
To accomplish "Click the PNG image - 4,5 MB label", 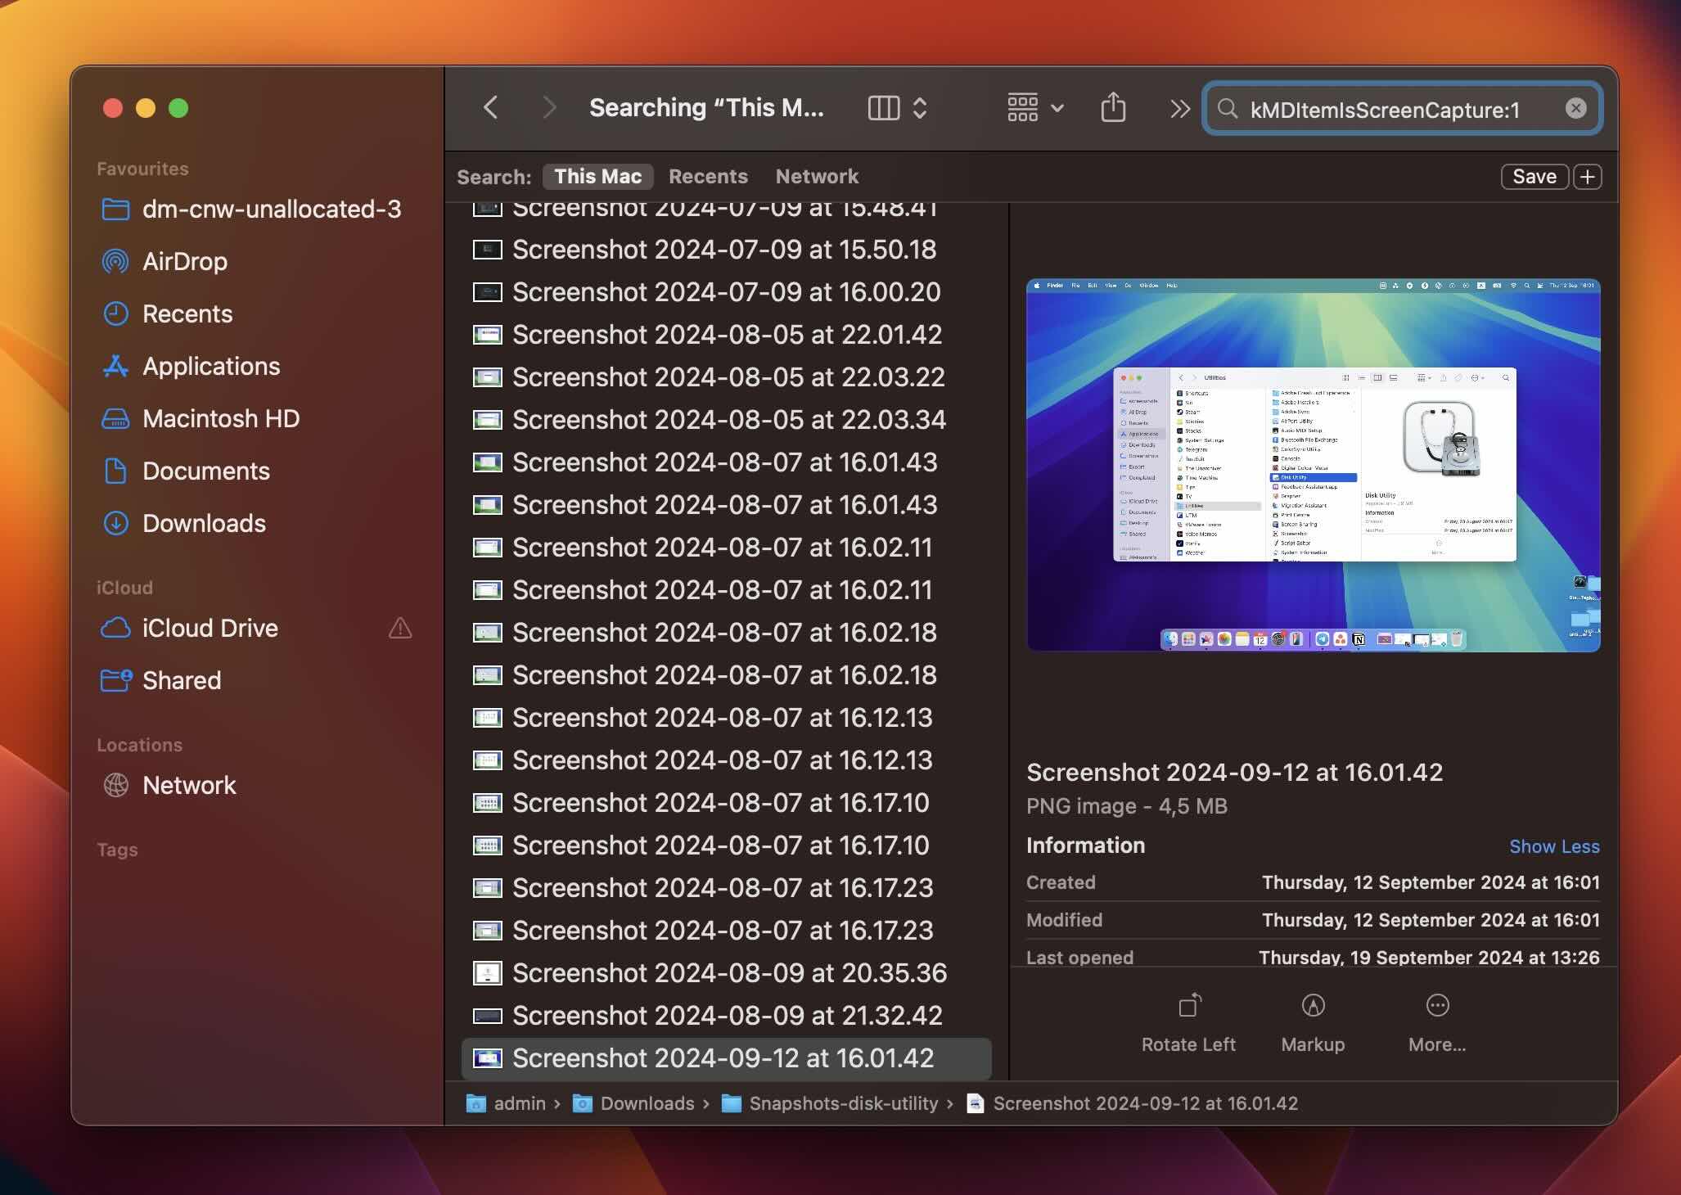I will pyautogui.click(x=1126, y=806).
